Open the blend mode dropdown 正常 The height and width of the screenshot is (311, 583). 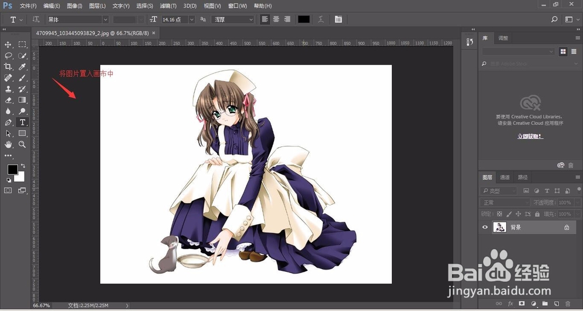pyautogui.click(x=505, y=202)
